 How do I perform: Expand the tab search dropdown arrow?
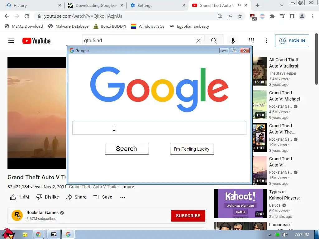pos(282,6)
